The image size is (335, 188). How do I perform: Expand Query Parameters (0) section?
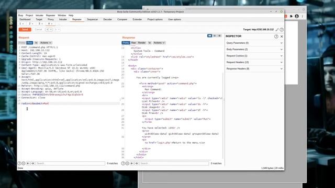pos(254,43)
